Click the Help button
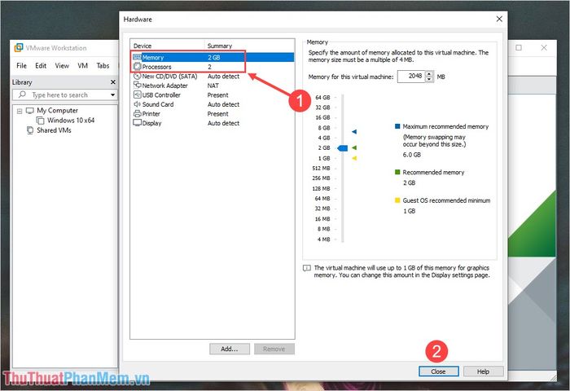The image size is (570, 391). [x=483, y=371]
